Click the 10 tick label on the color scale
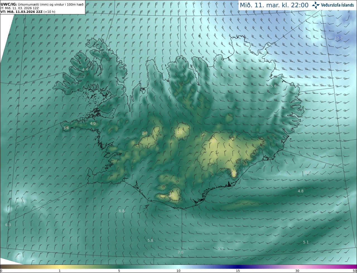The image size is (357, 273). (x=178, y=271)
